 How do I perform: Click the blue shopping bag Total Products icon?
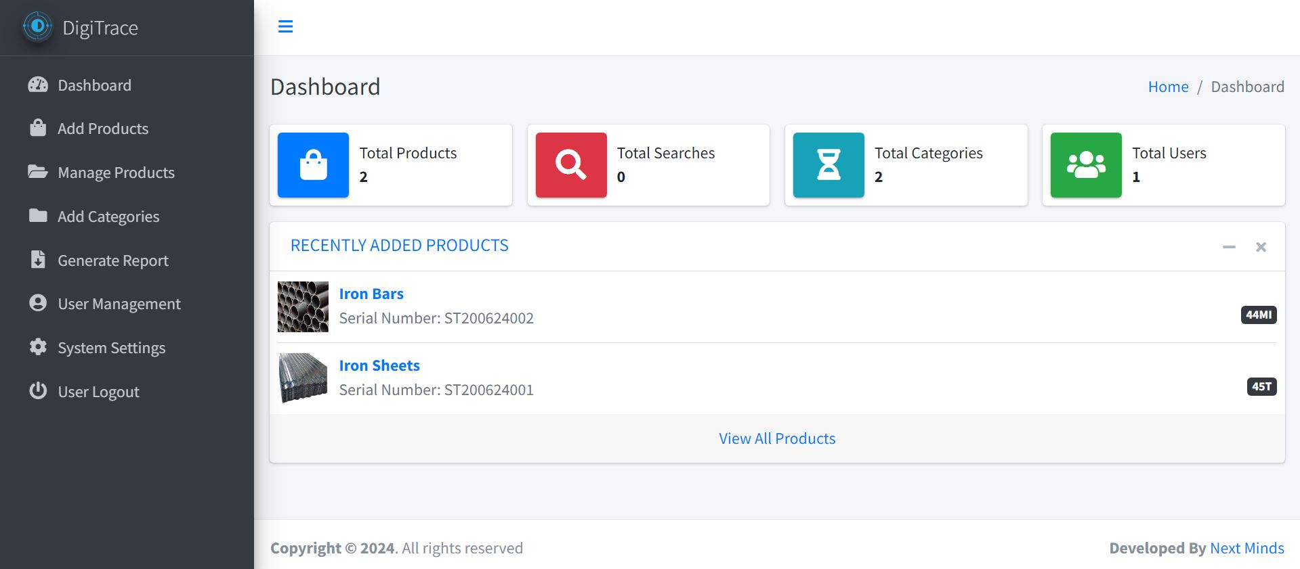[x=313, y=165]
